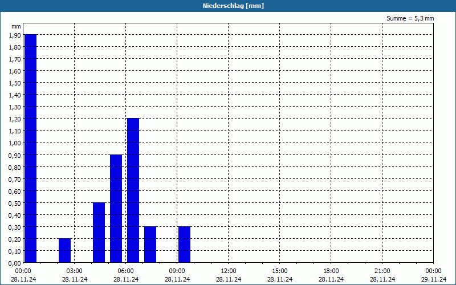Click the 0,20 mm precipitation bar
The image size is (456, 285).
(64, 250)
